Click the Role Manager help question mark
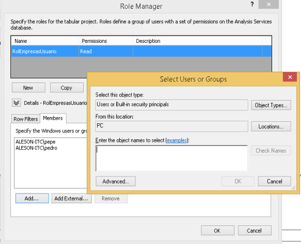301x244 pixels. [252, 4]
